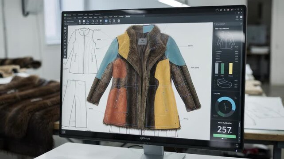This screenshot has width=284, height=159.
Task: Pick the green material swatch in right panel
Action: 222,68
